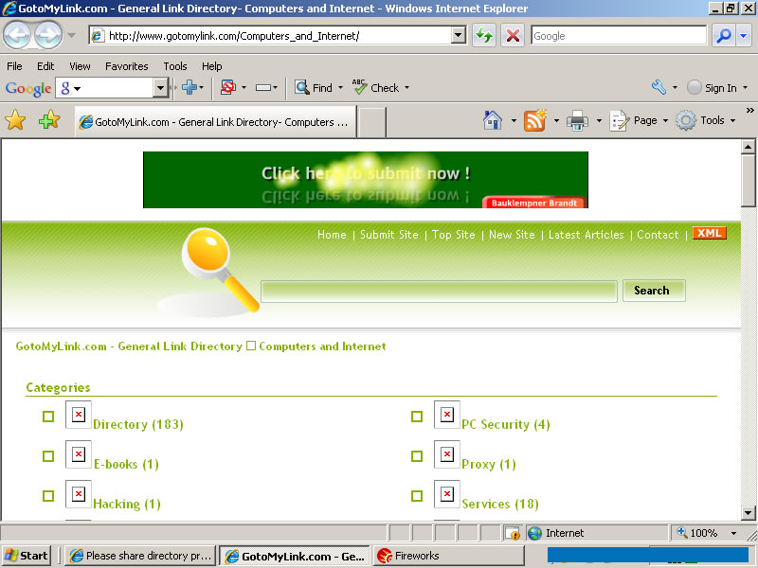Screen dimensions: 758x568
Task: Click the Stop loading red X icon
Action: click(x=513, y=35)
